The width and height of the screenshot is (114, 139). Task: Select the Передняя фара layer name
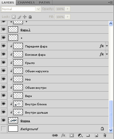click(x=36, y=47)
